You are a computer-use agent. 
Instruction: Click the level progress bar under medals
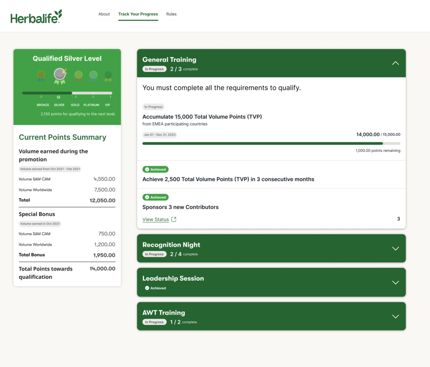67,93
